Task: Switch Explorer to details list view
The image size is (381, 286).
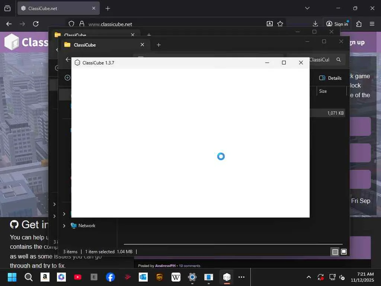Action: pyautogui.click(x=335, y=252)
